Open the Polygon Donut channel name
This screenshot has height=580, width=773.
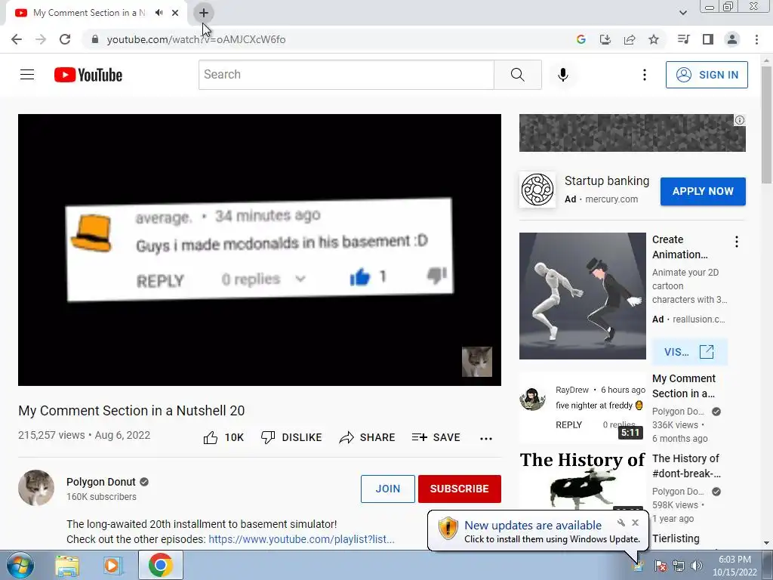101,482
